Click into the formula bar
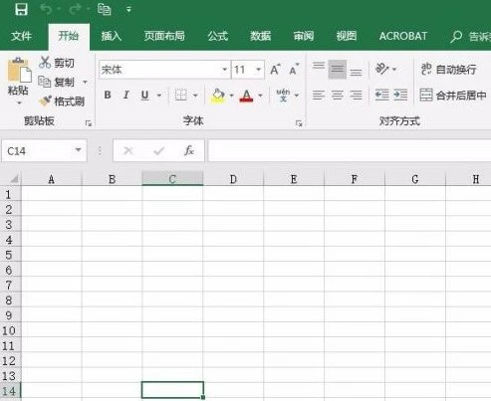491x401 pixels. [350, 150]
